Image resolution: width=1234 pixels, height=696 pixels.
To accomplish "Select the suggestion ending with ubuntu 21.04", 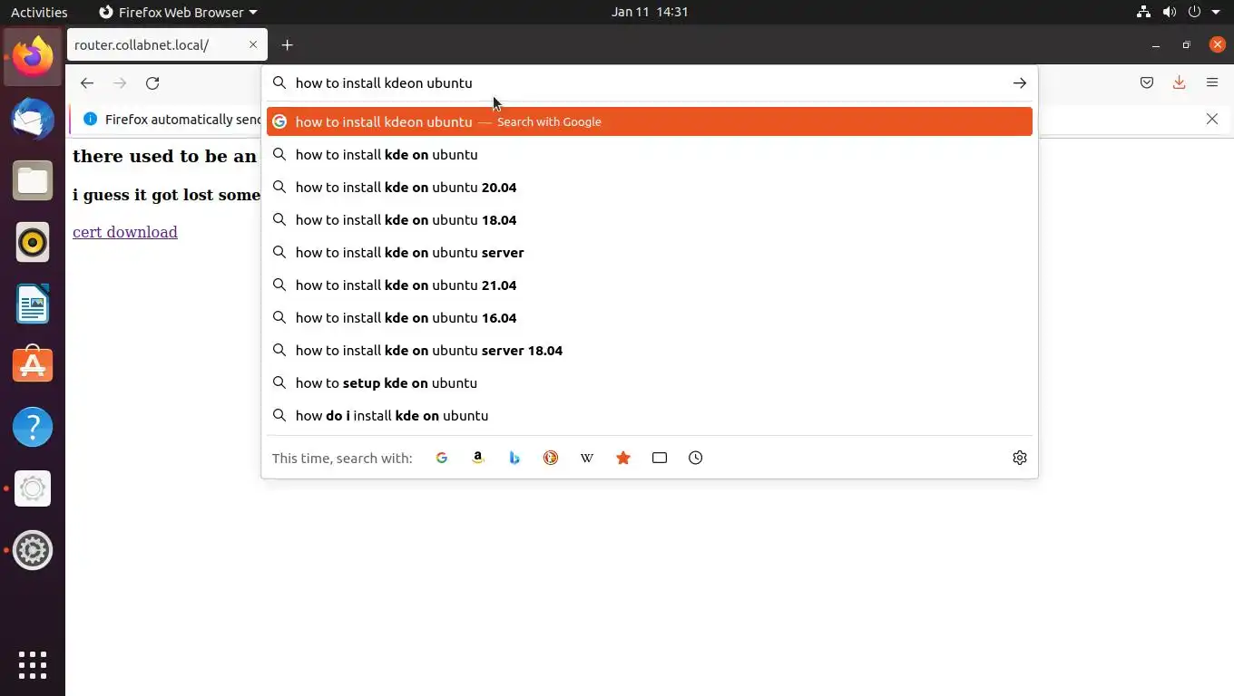I will 650,285.
